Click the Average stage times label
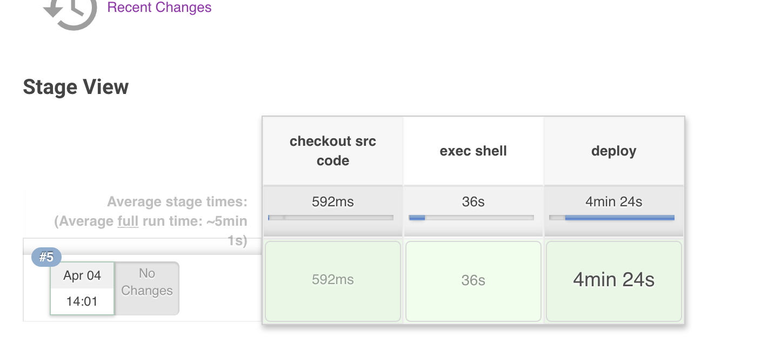 coord(177,202)
